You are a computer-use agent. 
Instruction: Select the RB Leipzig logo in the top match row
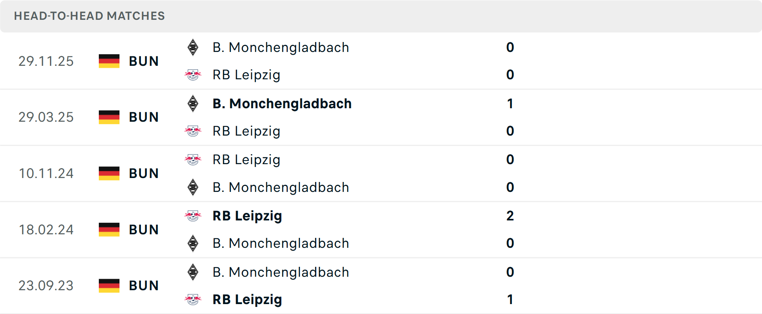193,75
